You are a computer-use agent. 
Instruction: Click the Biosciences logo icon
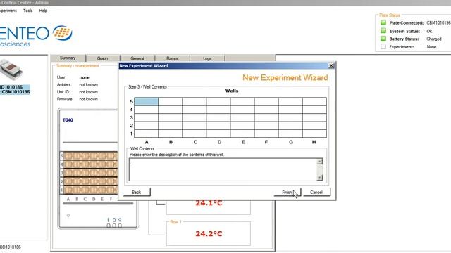click(63, 33)
